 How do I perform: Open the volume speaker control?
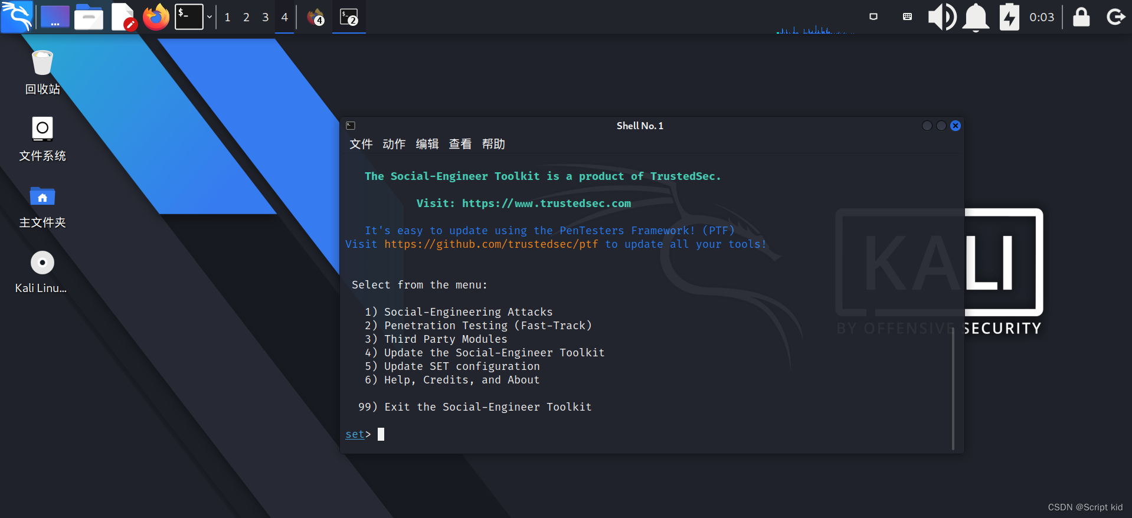(942, 17)
